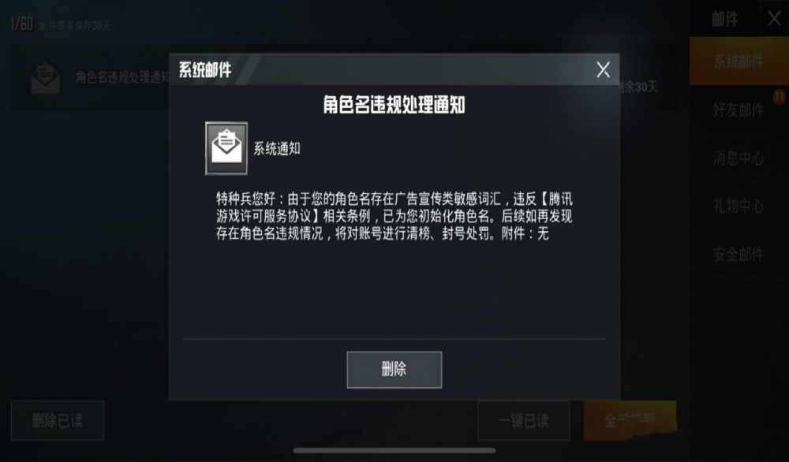
Task: Select the 系统邮件 tab in the sidebar
Action: point(739,61)
